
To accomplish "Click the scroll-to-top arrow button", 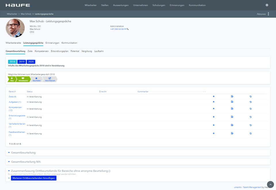I will (x=270, y=185).
